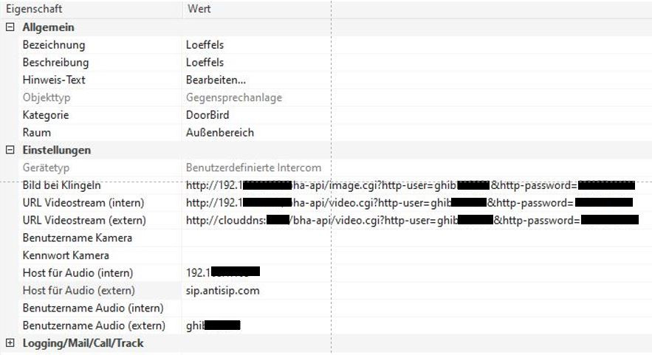Select the Objekttyp property row label
The height and width of the screenshot is (355, 652).
[x=47, y=97]
